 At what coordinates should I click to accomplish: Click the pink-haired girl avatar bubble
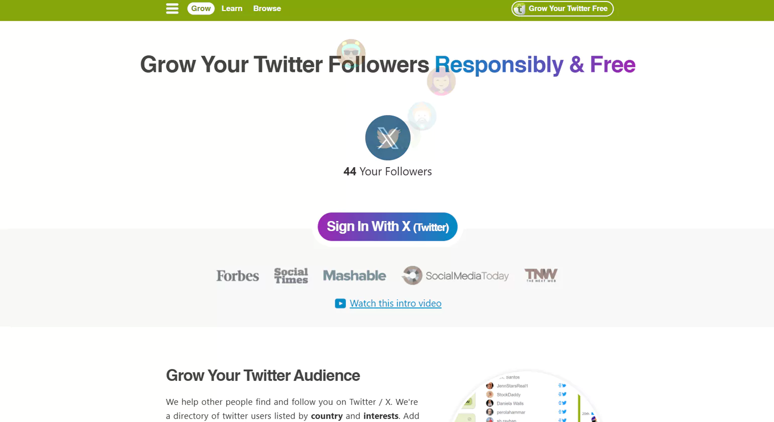tap(441, 81)
